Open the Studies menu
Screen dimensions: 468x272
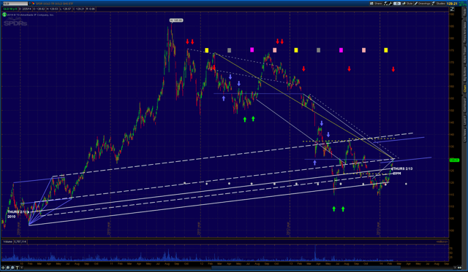pyautogui.click(x=439, y=3)
